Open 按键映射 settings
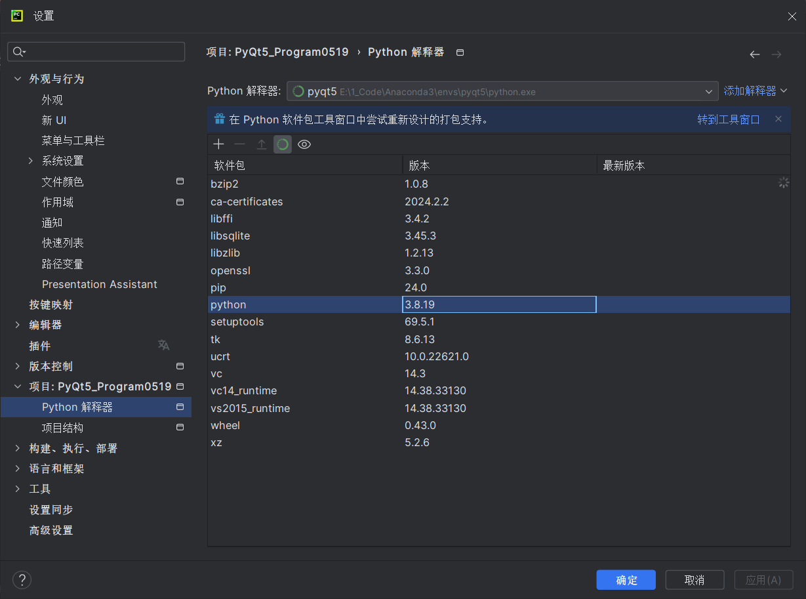The height and width of the screenshot is (599, 806). [51, 304]
